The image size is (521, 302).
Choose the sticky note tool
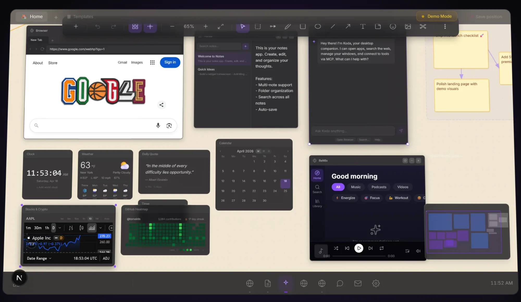[x=378, y=26]
